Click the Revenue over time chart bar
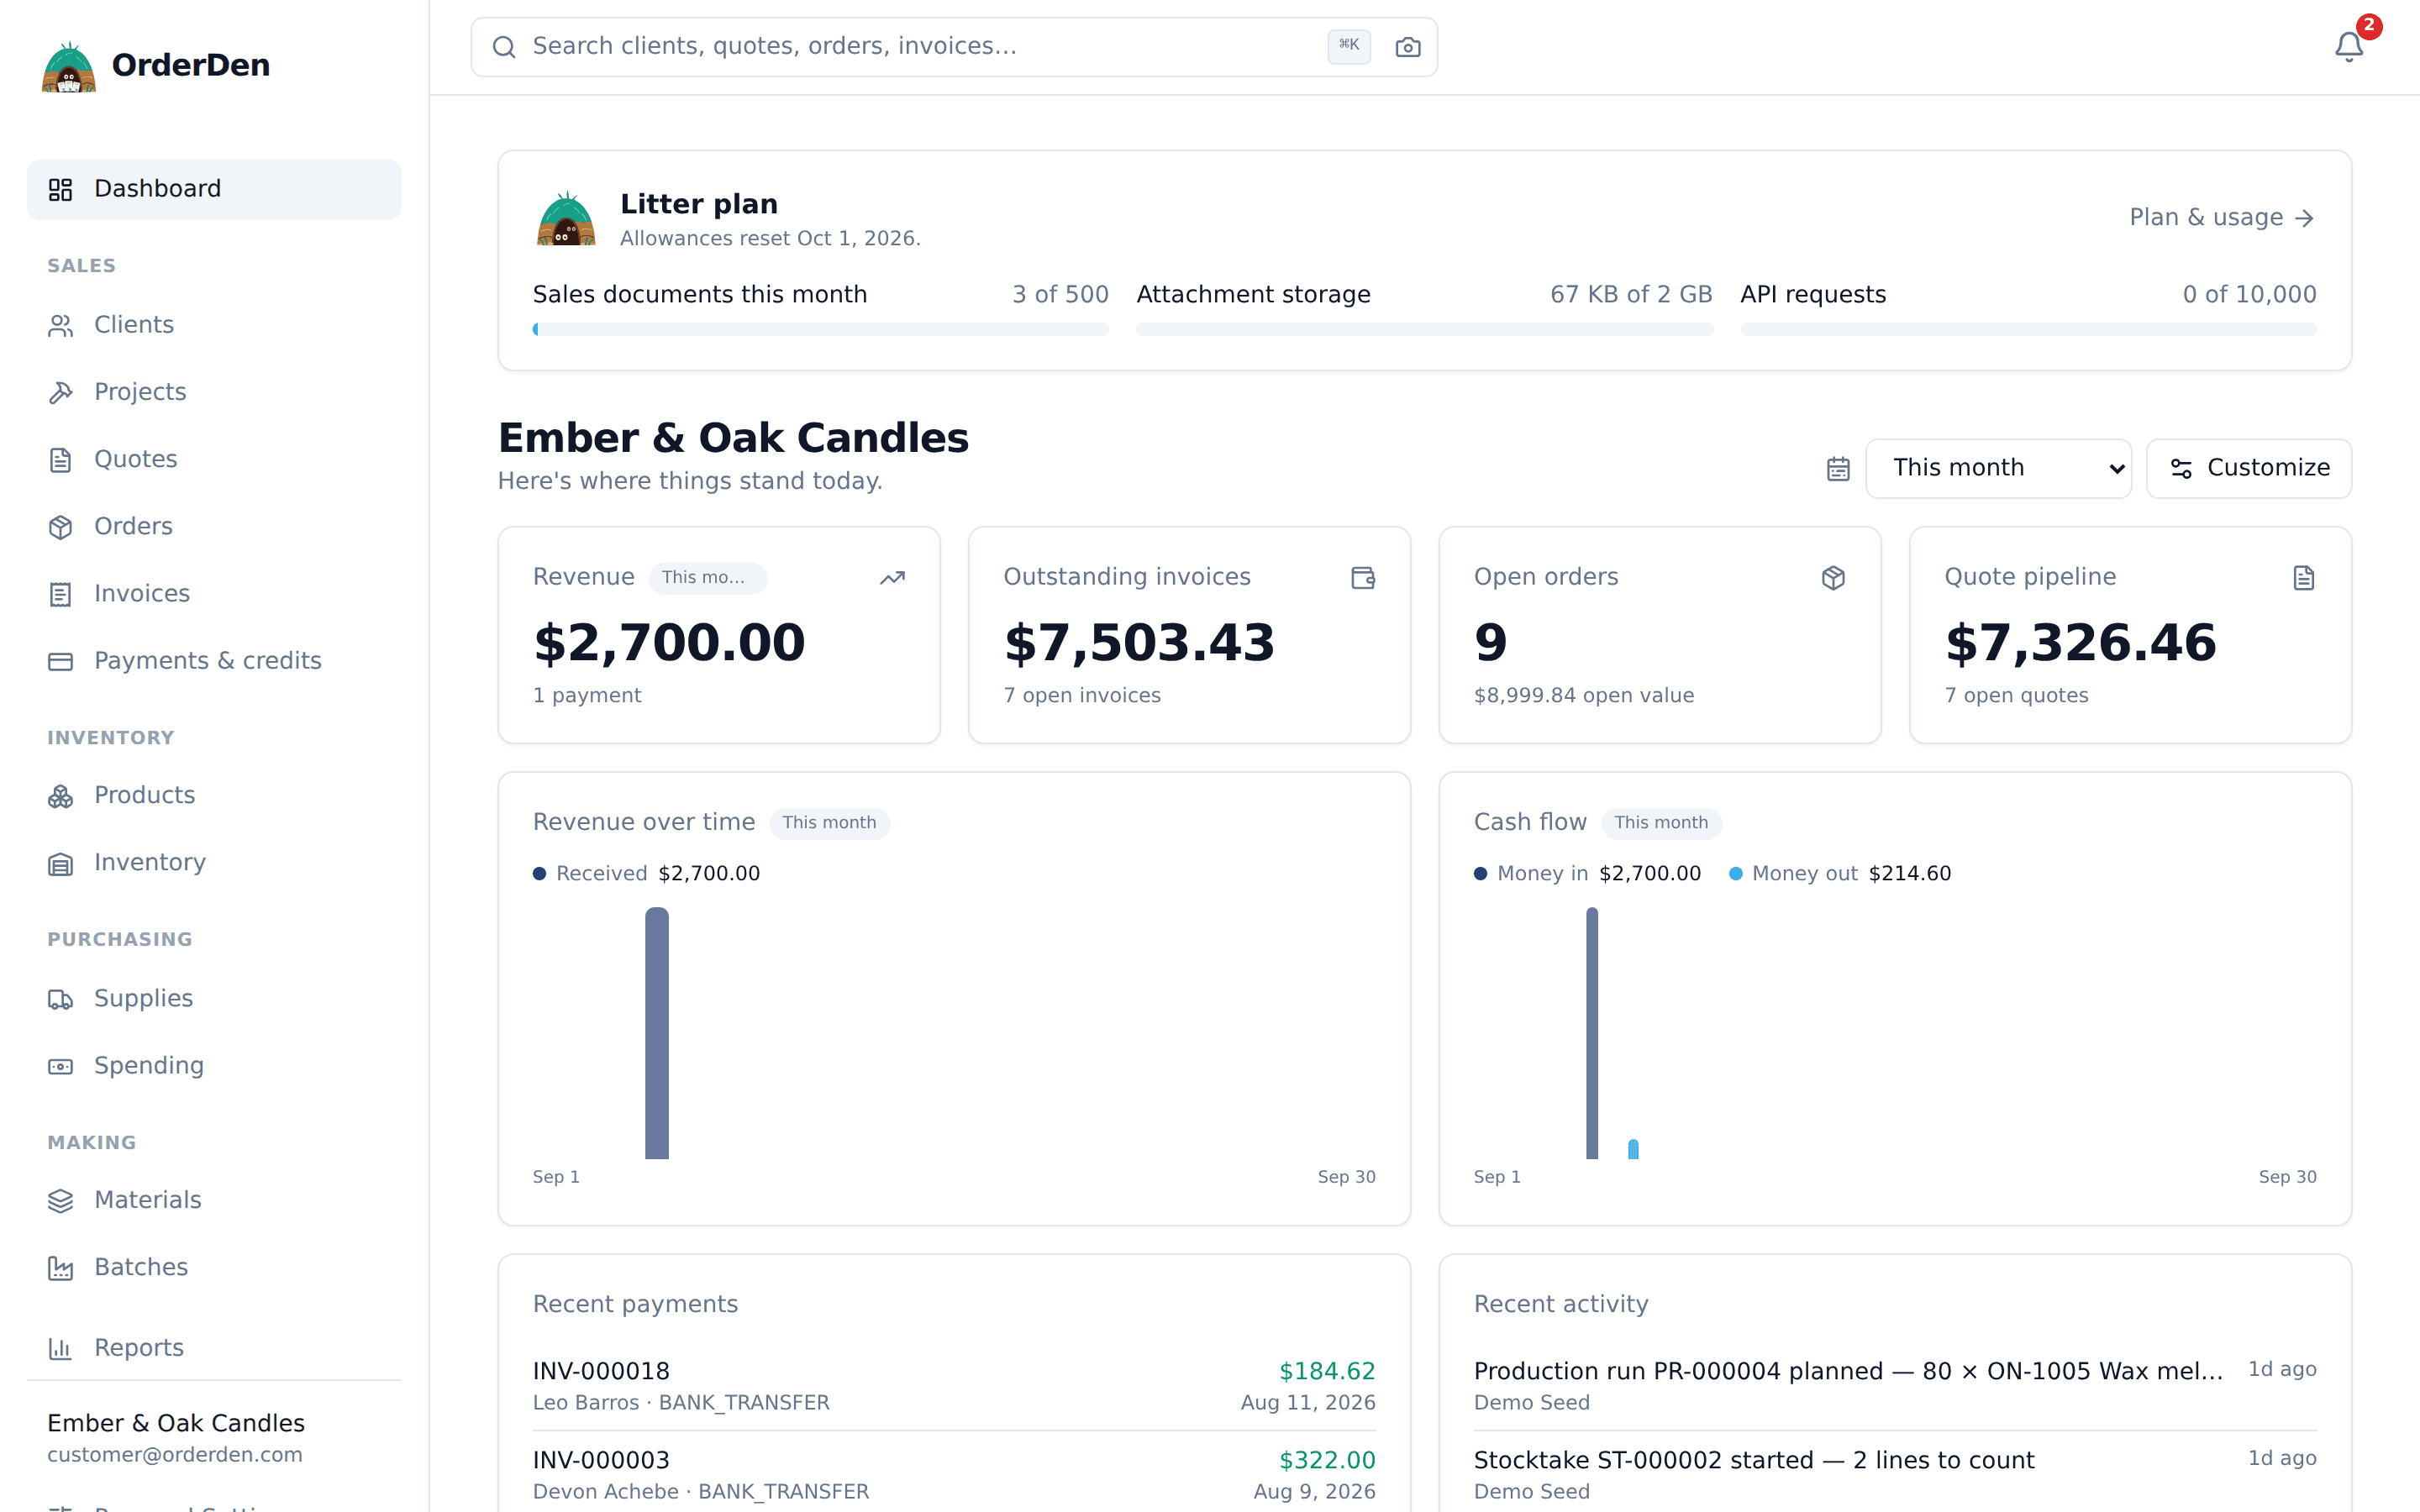 click(657, 1033)
